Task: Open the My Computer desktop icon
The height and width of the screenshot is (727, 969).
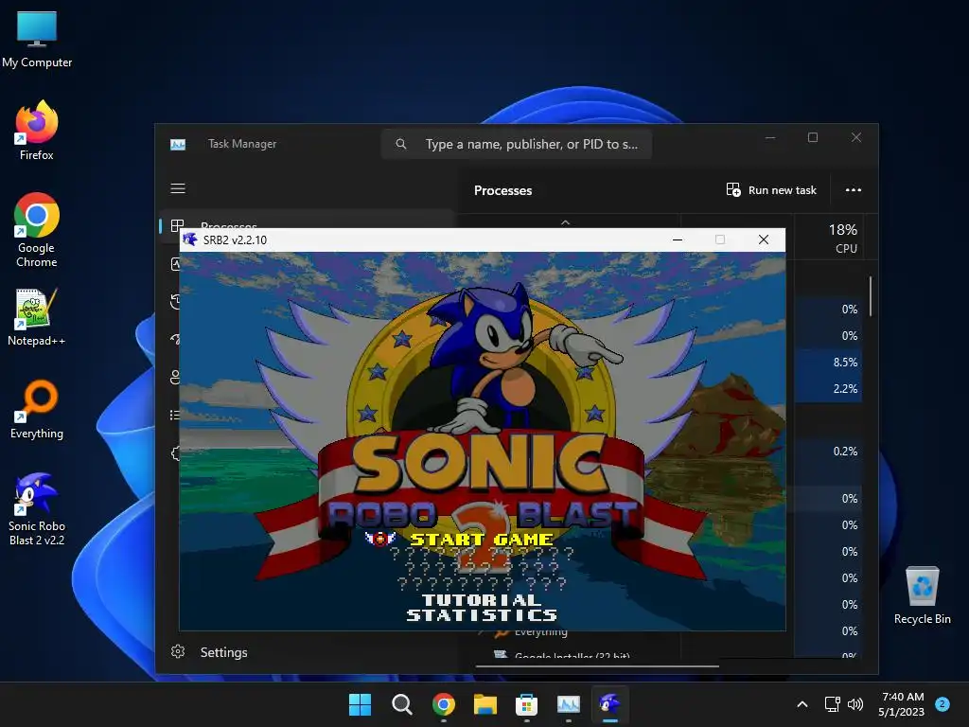Action: 37,40
